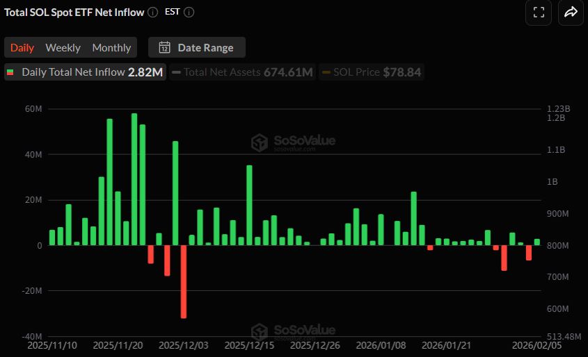Viewport: 588px width, 357px height.
Task: Click the largest red outflow bar
Action: [x=184, y=281]
